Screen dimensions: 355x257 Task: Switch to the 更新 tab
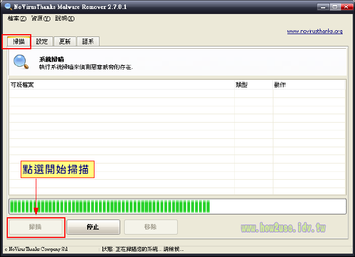coord(65,41)
